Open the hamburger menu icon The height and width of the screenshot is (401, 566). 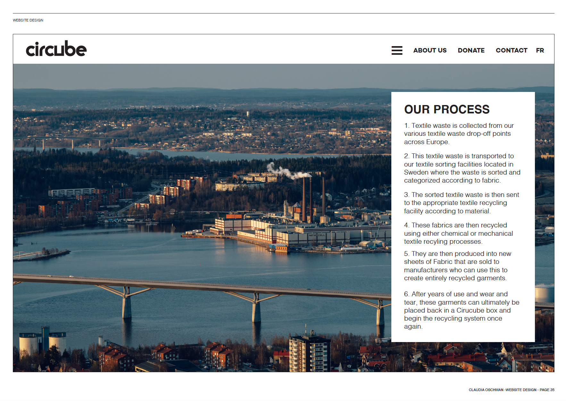397,50
